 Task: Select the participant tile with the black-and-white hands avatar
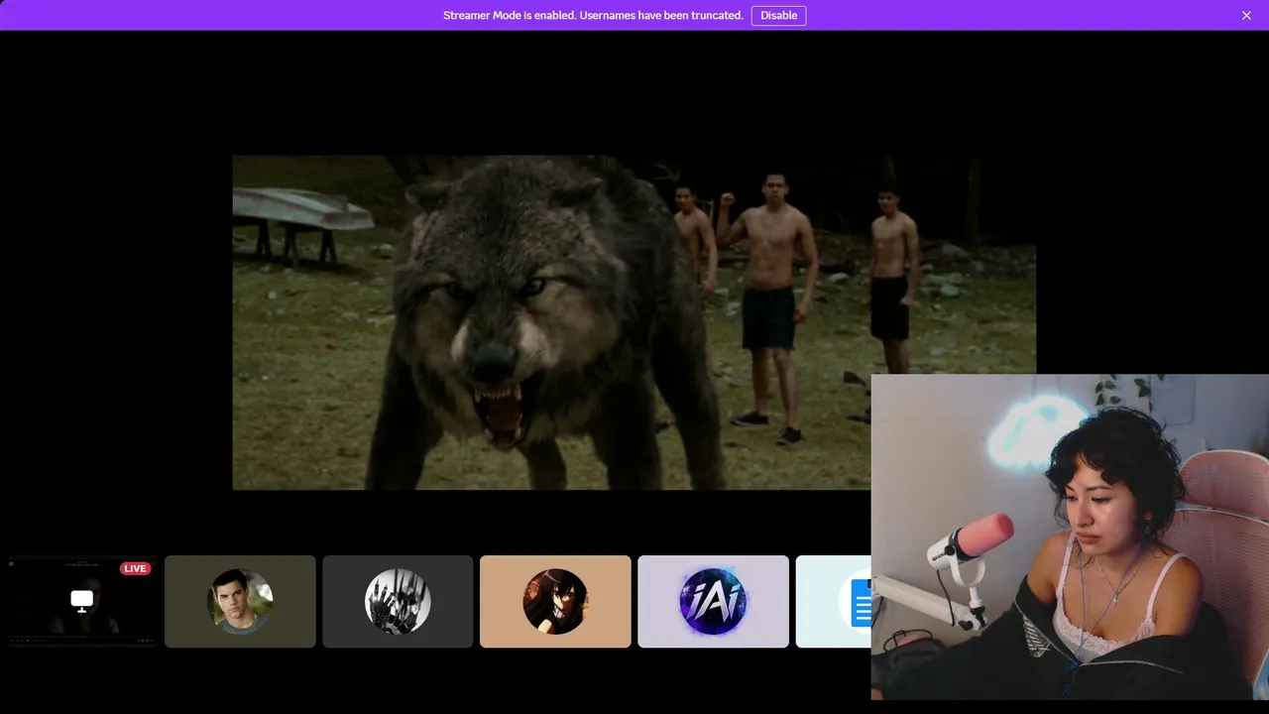pos(398,601)
